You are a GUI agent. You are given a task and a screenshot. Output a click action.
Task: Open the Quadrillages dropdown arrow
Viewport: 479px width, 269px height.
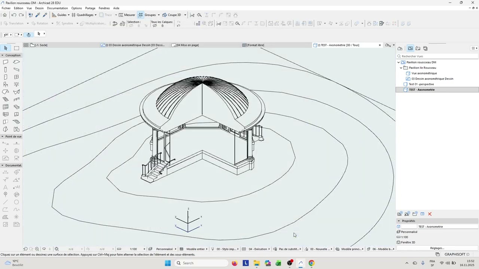(95, 15)
